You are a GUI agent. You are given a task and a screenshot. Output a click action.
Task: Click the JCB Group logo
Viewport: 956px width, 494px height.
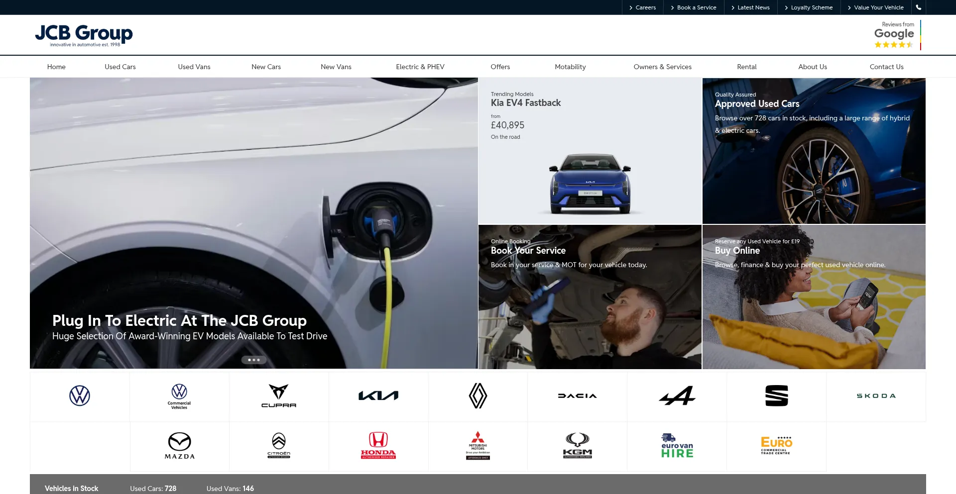(x=84, y=35)
